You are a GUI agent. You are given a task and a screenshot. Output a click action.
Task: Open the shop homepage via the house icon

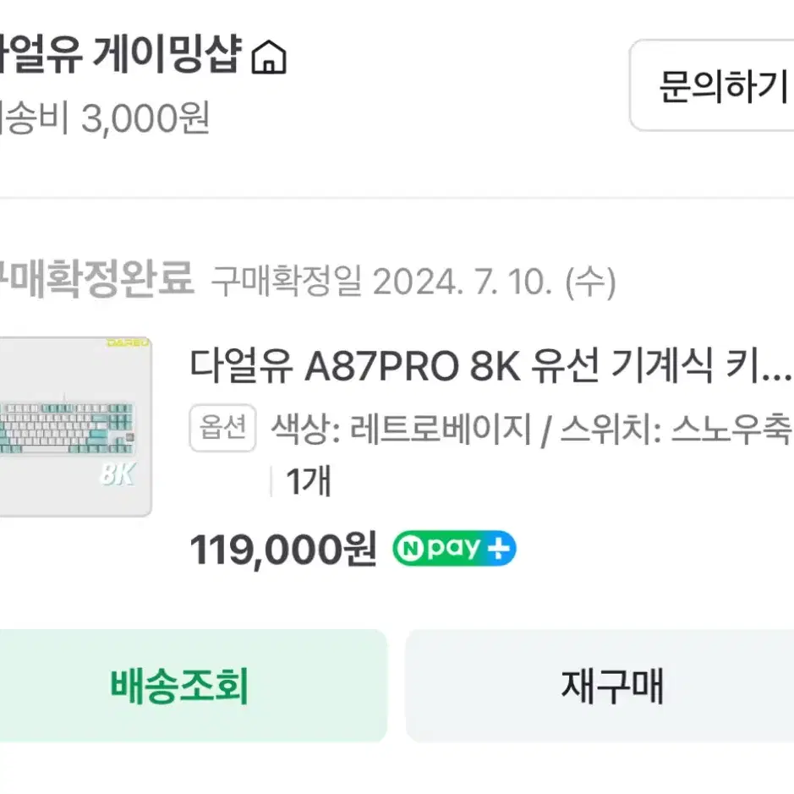click(269, 57)
